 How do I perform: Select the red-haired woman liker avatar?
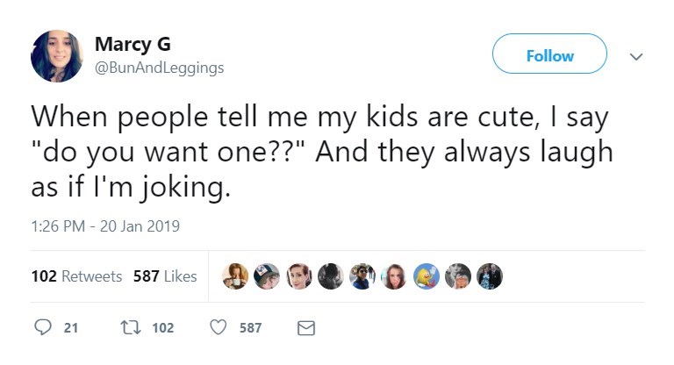click(x=298, y=276)
